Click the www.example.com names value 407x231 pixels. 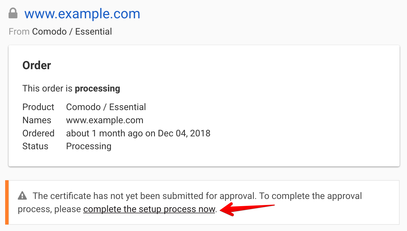click(105, 120)
